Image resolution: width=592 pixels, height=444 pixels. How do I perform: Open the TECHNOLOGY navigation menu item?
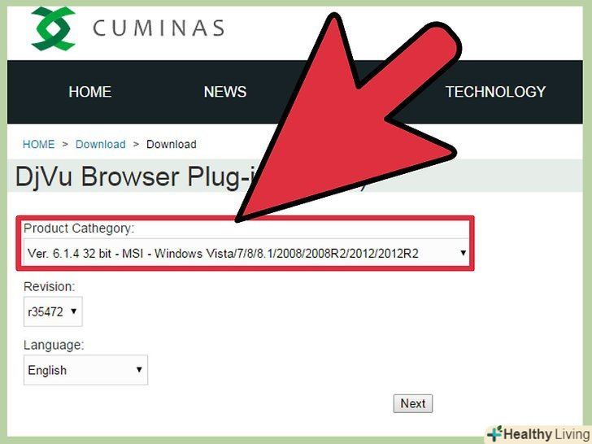pyautogui.click(x=495, y=92)
